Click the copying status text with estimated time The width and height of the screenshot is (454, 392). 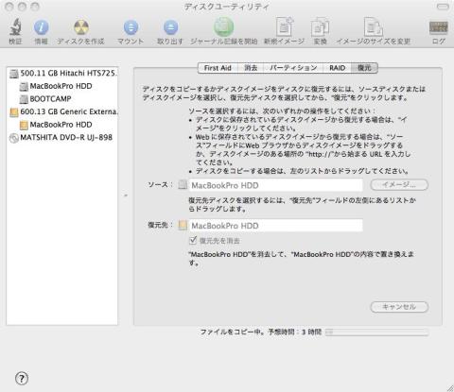tap(261, 332)
